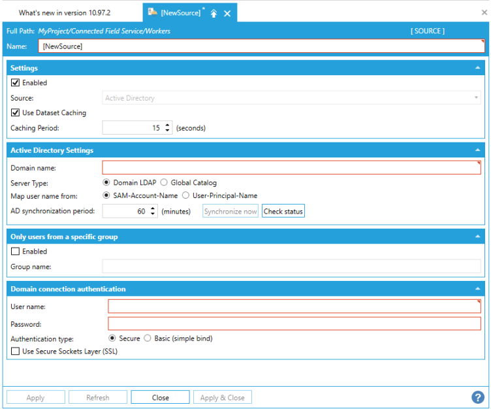Collapse Only users from a specific group section

click(478, 237)
